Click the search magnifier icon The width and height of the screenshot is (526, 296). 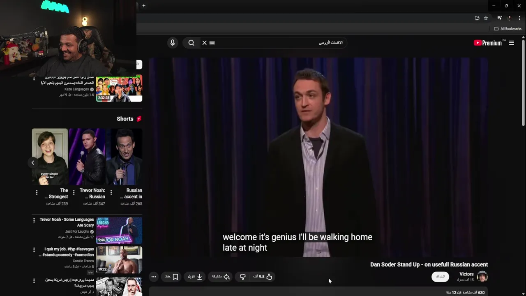(191, 43)
